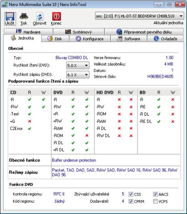Toggle the CPRM checkbox
Viewport: 187px width, 214px height.
[x=131, y=201]
